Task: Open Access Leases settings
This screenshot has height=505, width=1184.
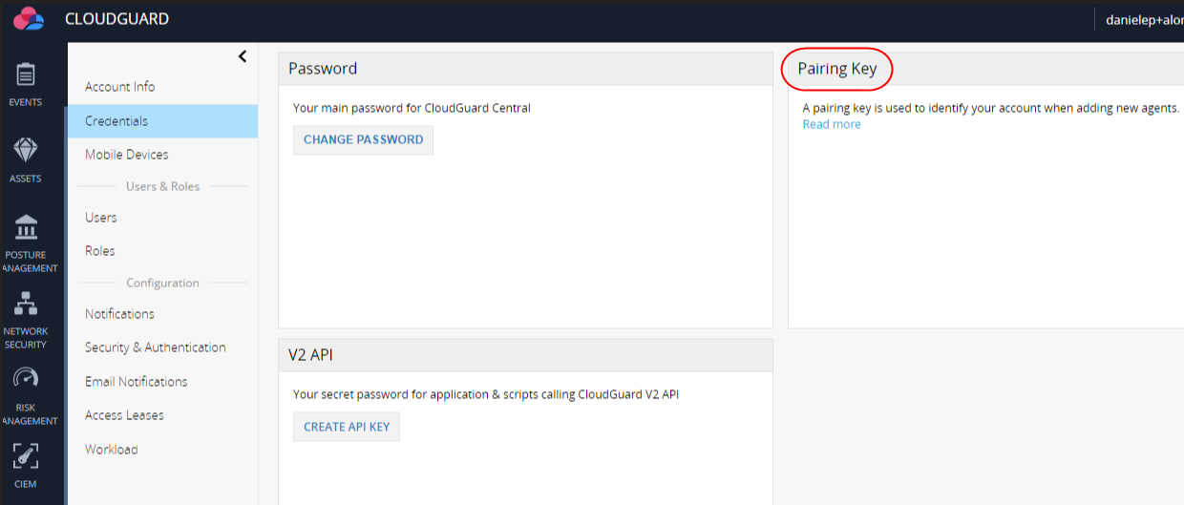Action: tap(124, 415)
